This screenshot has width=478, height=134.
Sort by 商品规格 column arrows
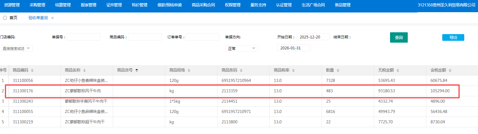point(189,70)
